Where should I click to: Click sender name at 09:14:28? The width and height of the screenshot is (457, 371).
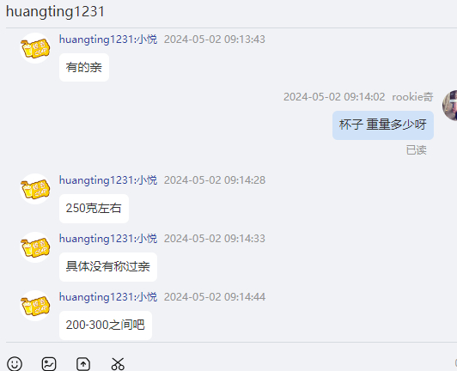pyautogui.click(x=108, y=179)
